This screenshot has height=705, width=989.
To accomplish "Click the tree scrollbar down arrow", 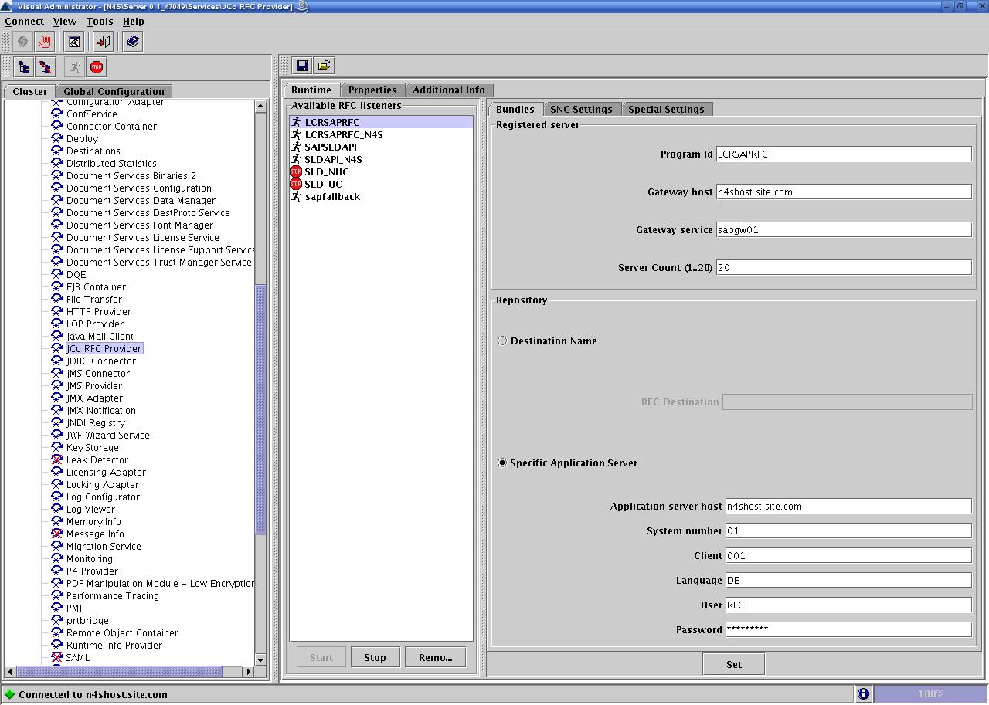I will coord(260,659).
